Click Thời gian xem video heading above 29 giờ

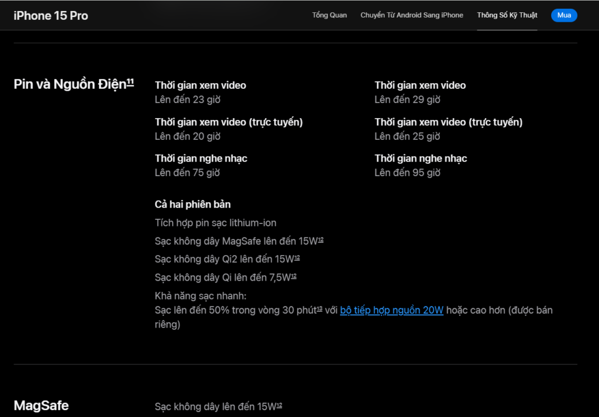coord(420,85)
